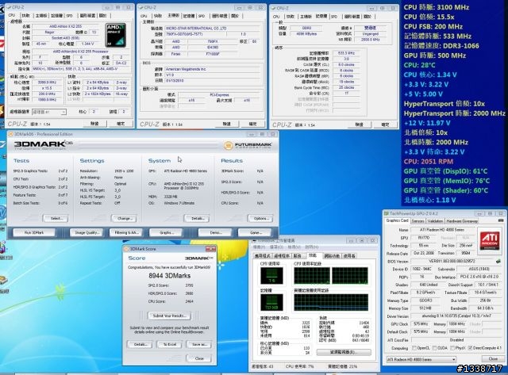Click 驗證 button in CPU-Z mainboard window
This screenshot has height=375, width=508.
[226, 124]
